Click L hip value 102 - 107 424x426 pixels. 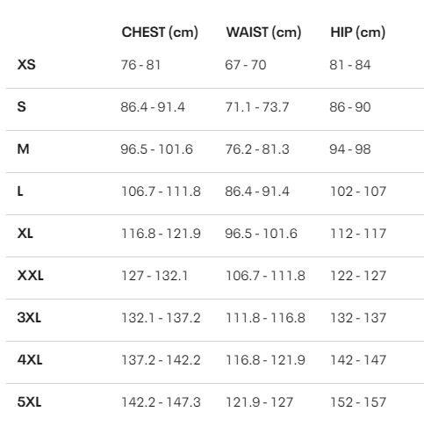coord(358,191)
